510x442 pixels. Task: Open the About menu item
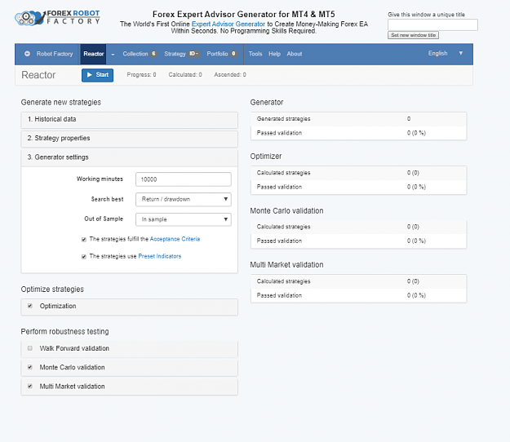click(295, 54)
